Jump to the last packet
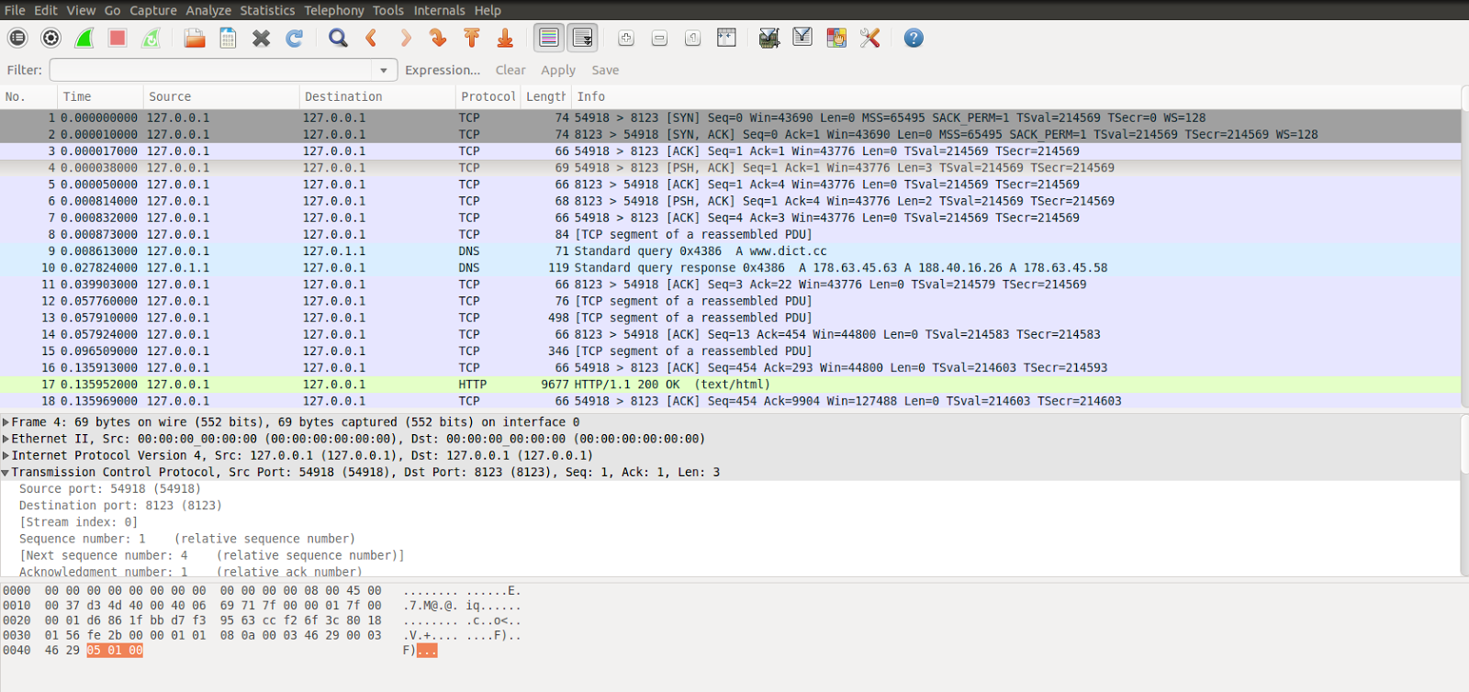Screen dimensions: 1469x692 [x=505, y=38]
